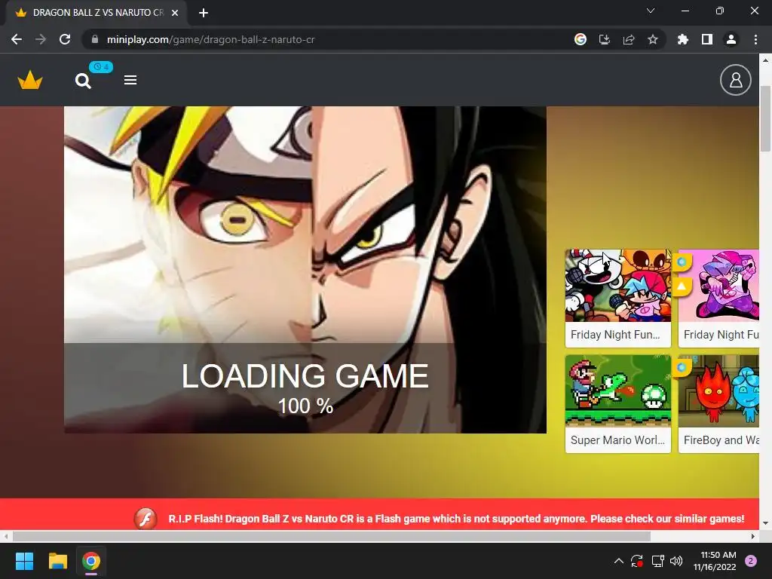Click the 'FireBoy and Wa' title
The height and width of the screenshot is (579, 772).
coord(721,440)
